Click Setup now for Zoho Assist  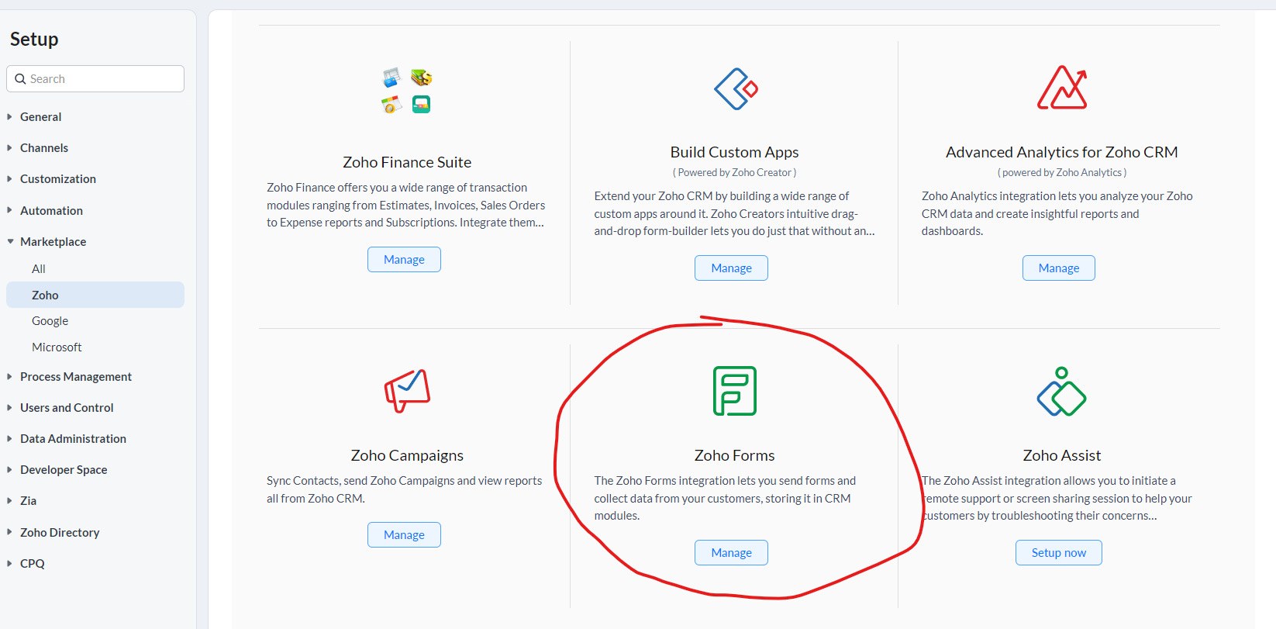(x=1059, y=553)
